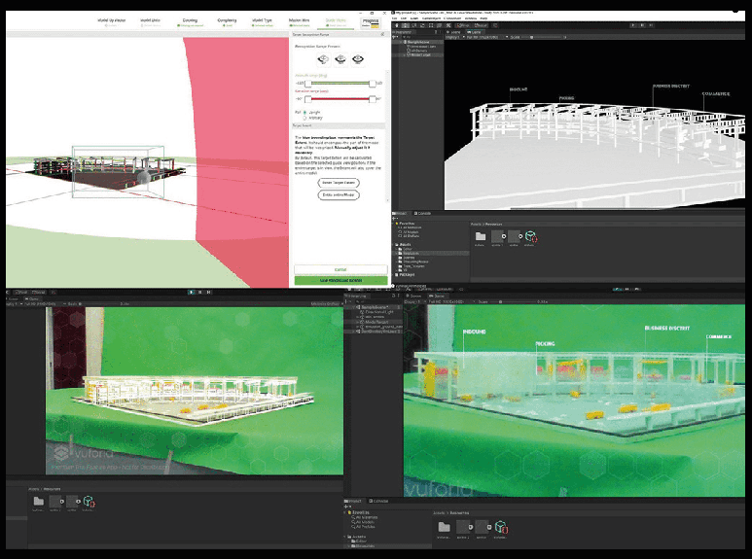Image resolution: width=752 pixels, height=559 pixels.
Task: Select the Move tool in top-right Unity toolbar
Action: pos(406,25)
